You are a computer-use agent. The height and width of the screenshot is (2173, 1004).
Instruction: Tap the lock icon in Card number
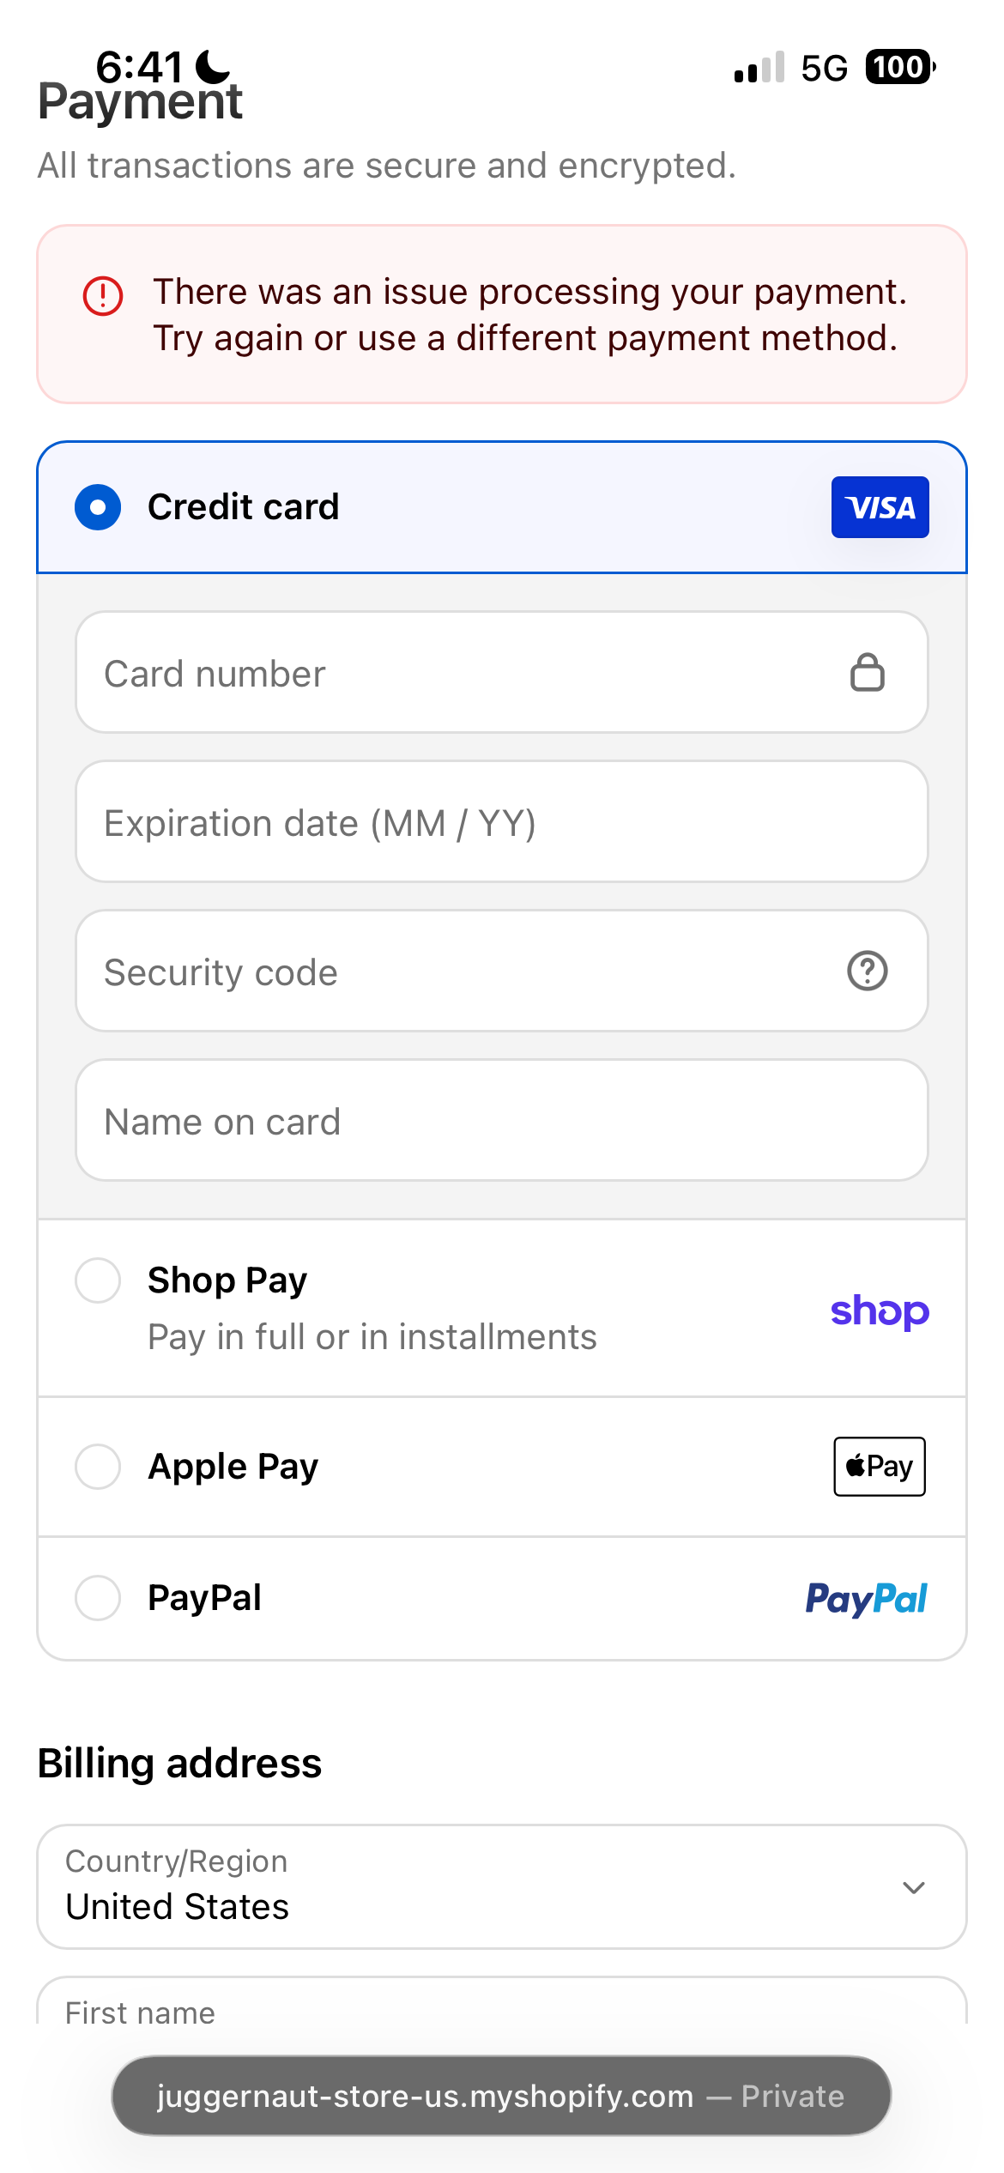click(868, 672)
